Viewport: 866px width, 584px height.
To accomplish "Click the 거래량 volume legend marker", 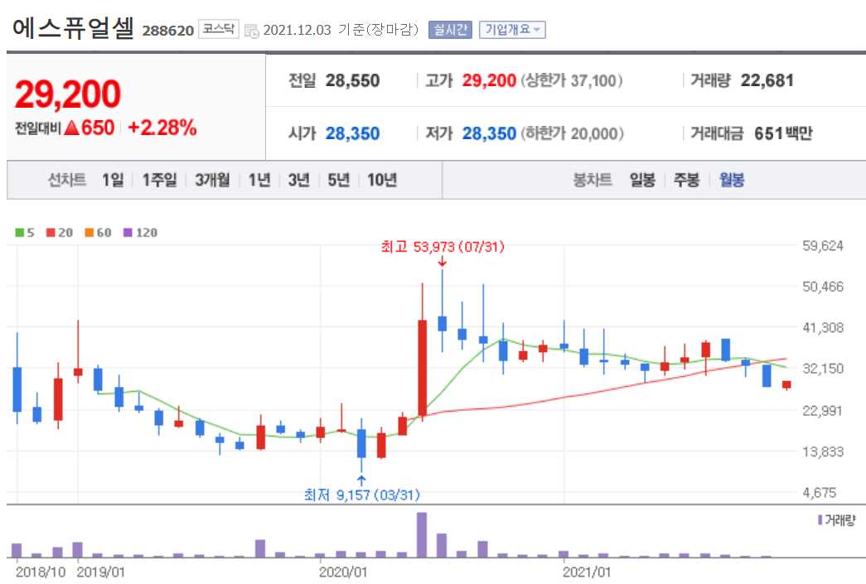I will 820,520.
